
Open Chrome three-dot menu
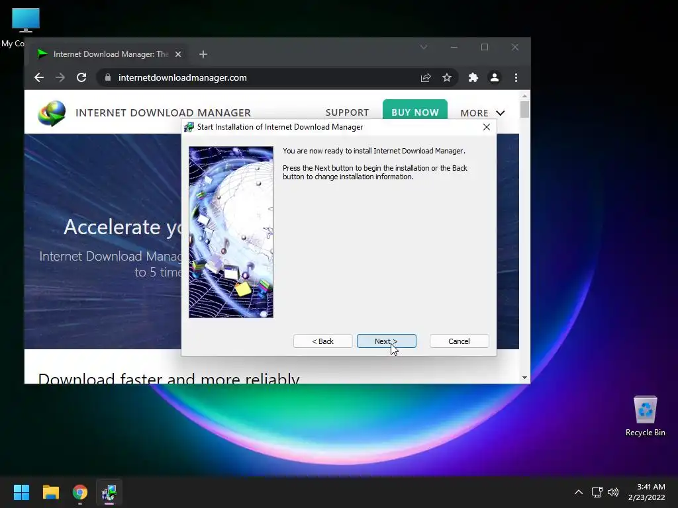click(x=516, y=78)
